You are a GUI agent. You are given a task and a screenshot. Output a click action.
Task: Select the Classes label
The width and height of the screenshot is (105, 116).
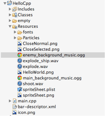click(x=25, y=15)
